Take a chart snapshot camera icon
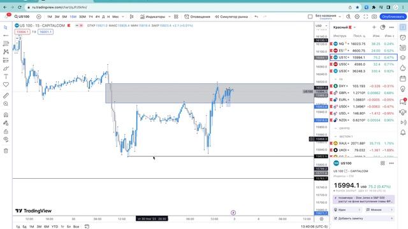The width and height of the screenshot is (408, 229). 374,17
